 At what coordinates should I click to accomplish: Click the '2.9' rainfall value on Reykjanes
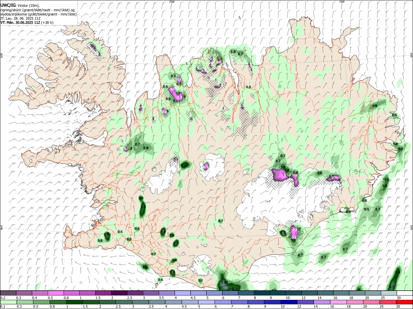107,234
